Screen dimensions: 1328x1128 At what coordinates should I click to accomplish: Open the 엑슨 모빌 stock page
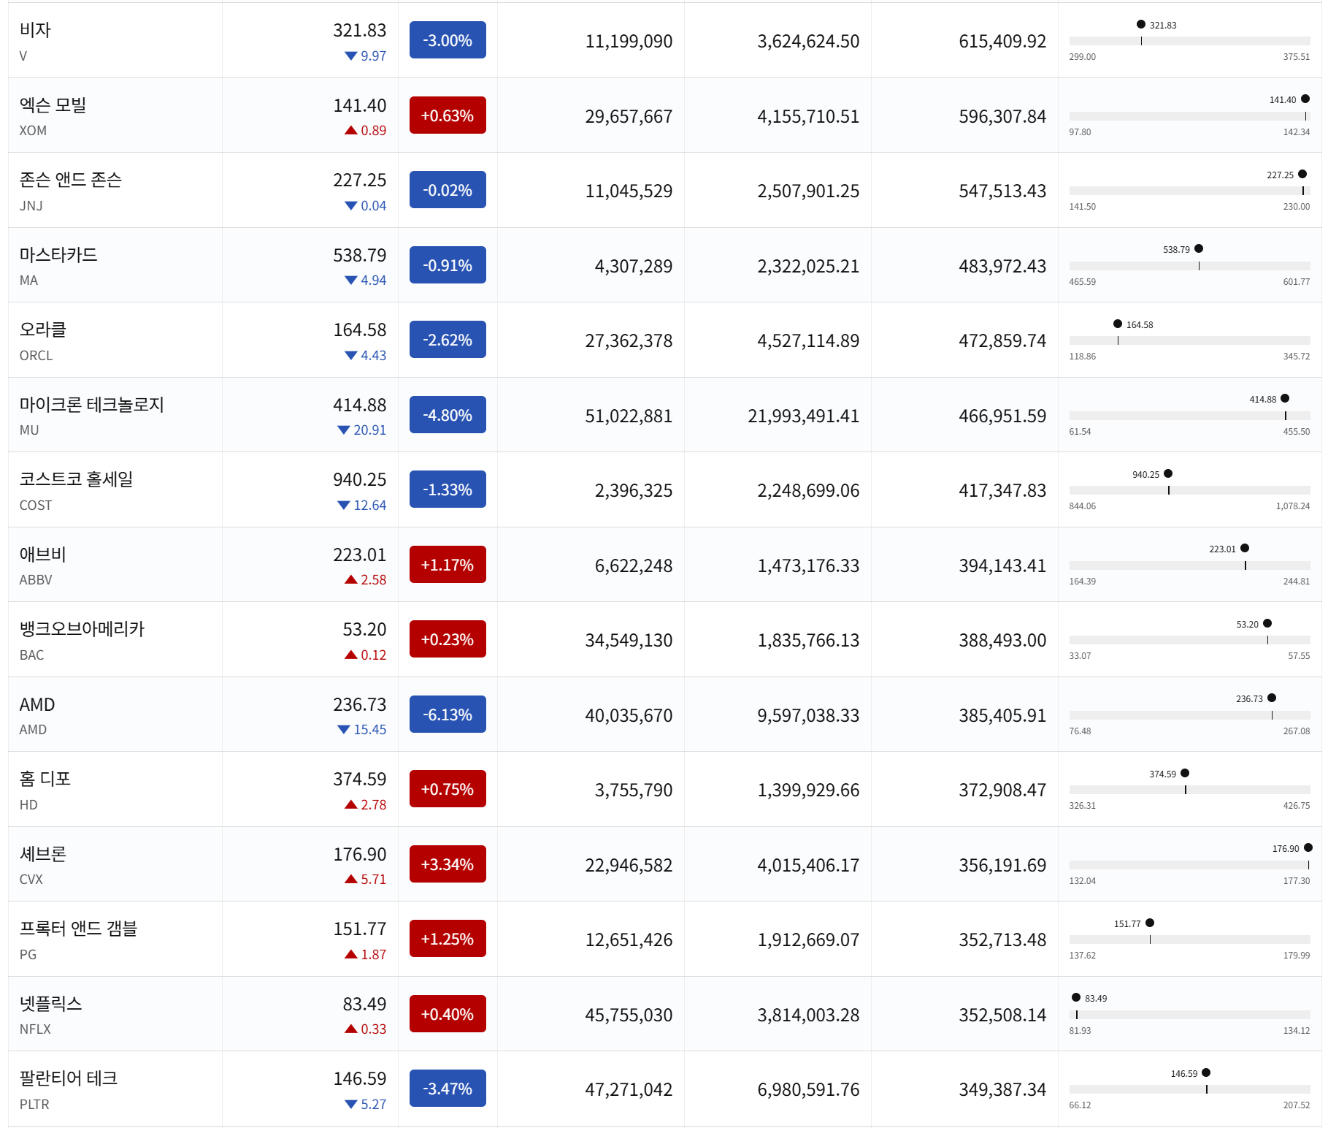53,105
